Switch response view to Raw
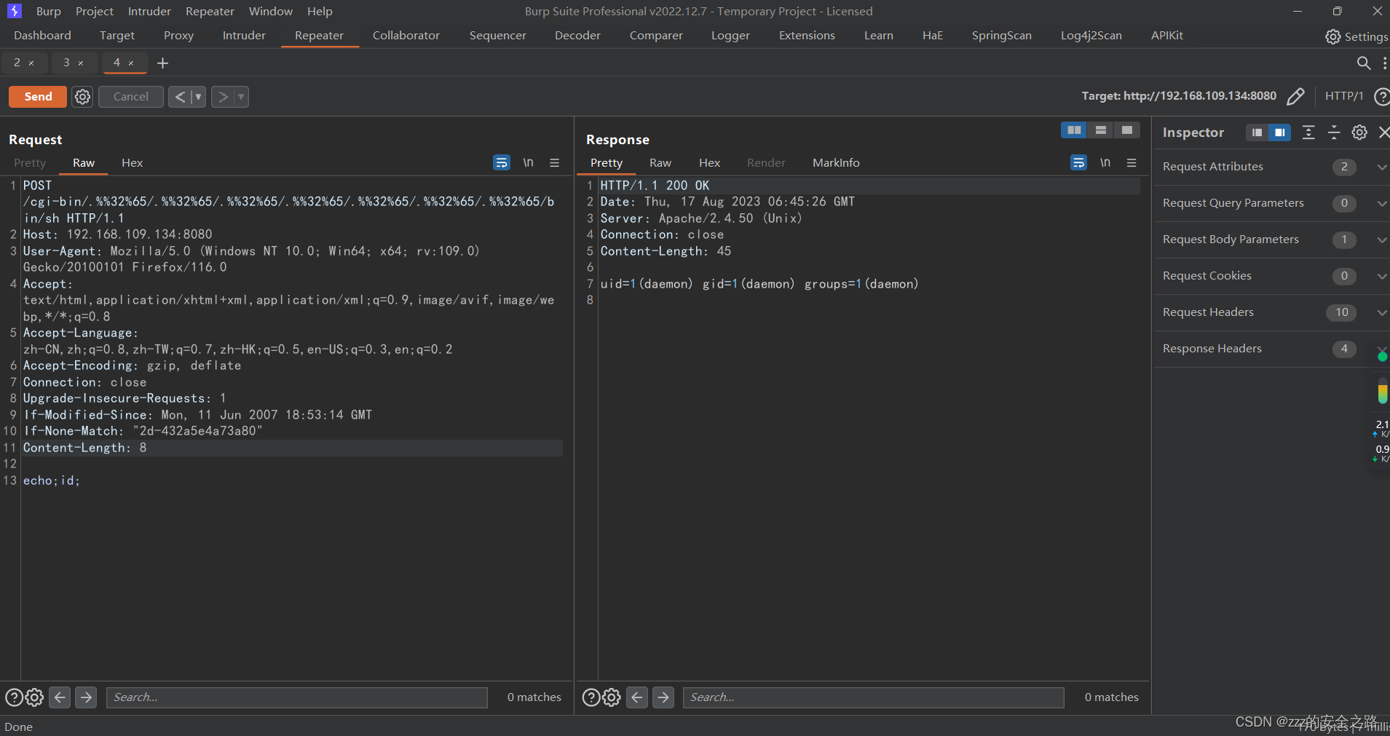This screenshot has width=1390, height=736. point(660,163)
